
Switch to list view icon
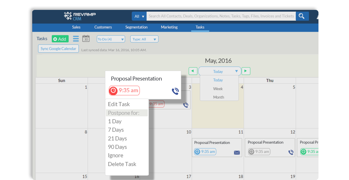point(76,39)
